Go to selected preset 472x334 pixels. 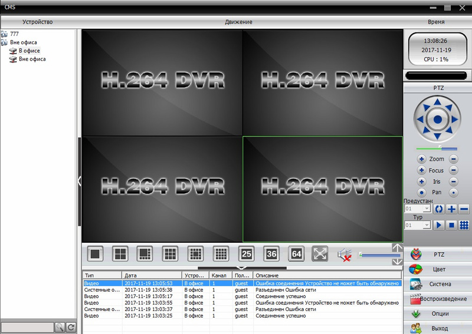(x=439, y=209)
